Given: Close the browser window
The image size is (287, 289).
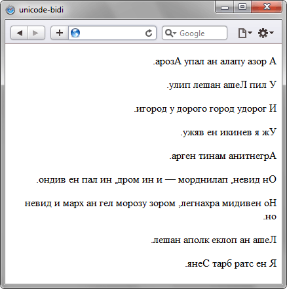Looking at the screenshot, I should (x=267, y=7).
